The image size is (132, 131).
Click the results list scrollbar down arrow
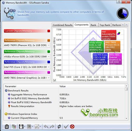click(x=126, y=118)
